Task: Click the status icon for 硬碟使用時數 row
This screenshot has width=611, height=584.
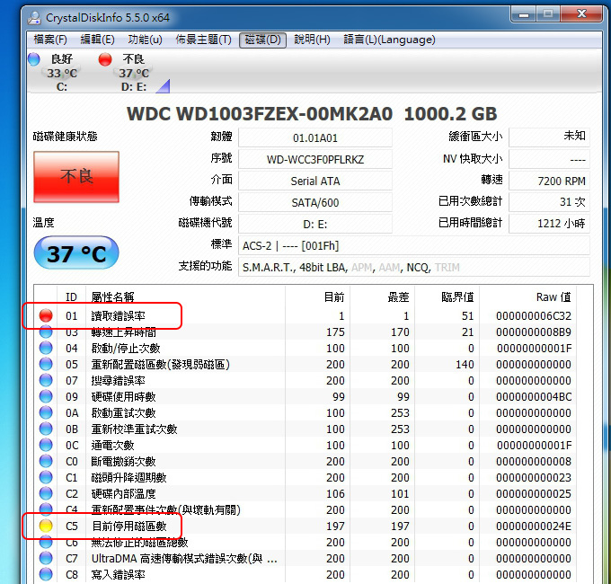Action: pos(46,396)
